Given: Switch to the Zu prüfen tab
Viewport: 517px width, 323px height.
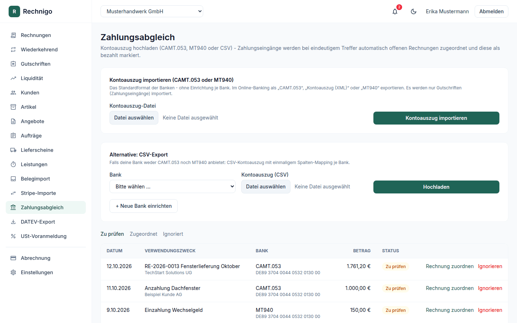Looking at the screenshot, I should coord(112,234).
